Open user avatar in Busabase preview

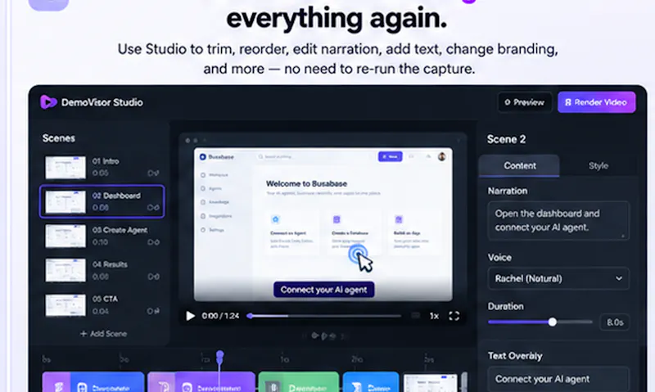441,156
